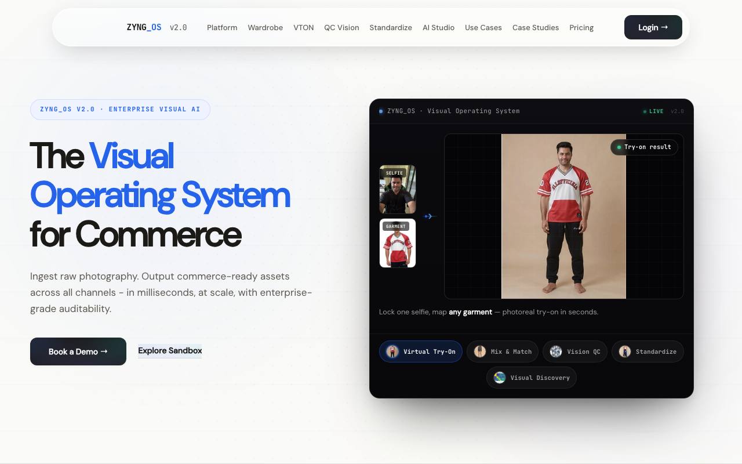Go to Pricing page

581,27
